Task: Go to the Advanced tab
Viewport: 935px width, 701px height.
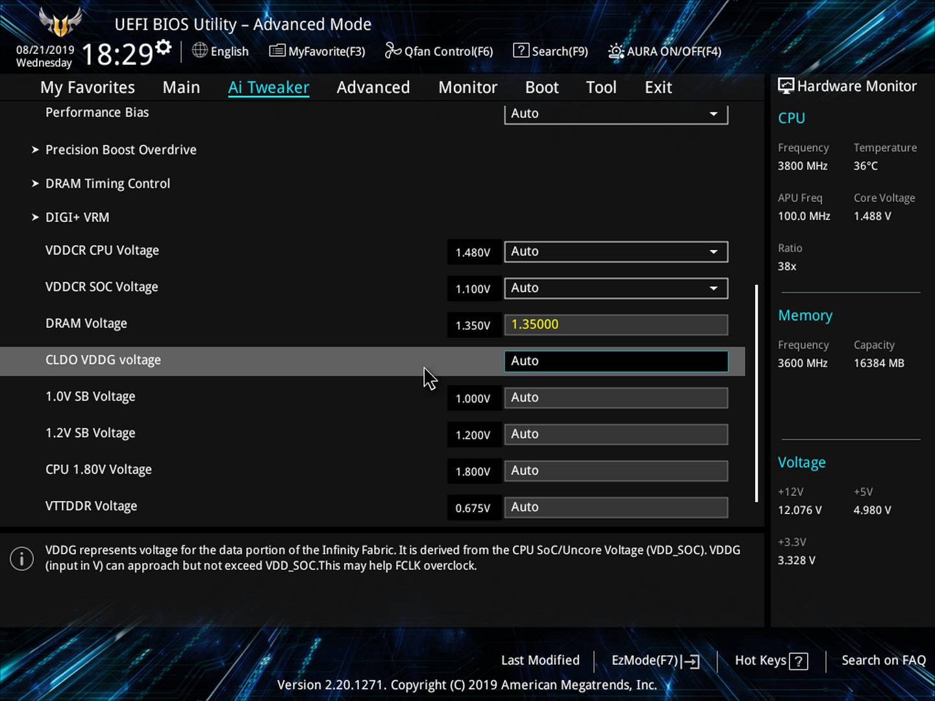Action: (x=373, y=88)
